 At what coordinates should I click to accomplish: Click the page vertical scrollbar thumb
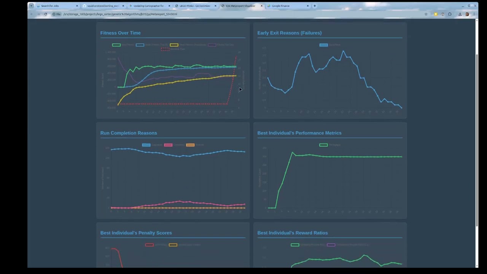coord(477,140)
